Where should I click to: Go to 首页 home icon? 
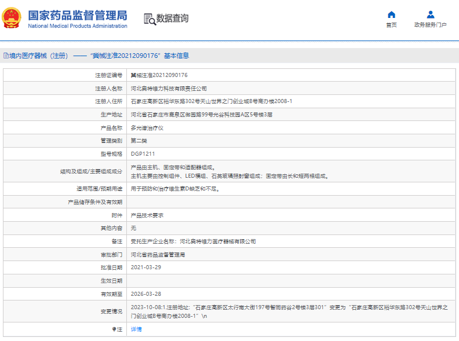click(391, 14)
